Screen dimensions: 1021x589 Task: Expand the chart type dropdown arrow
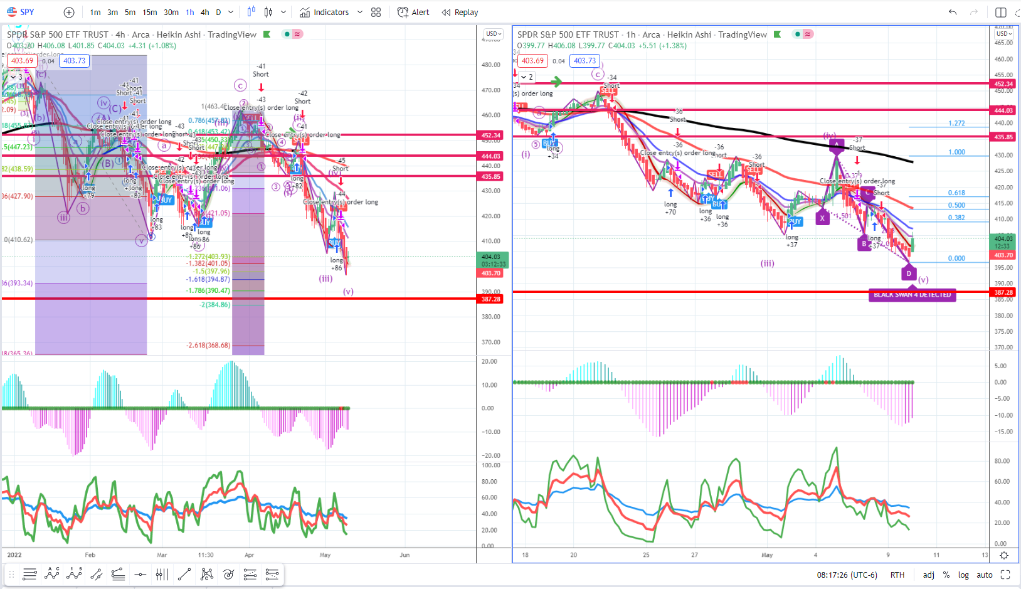(283, 13)
